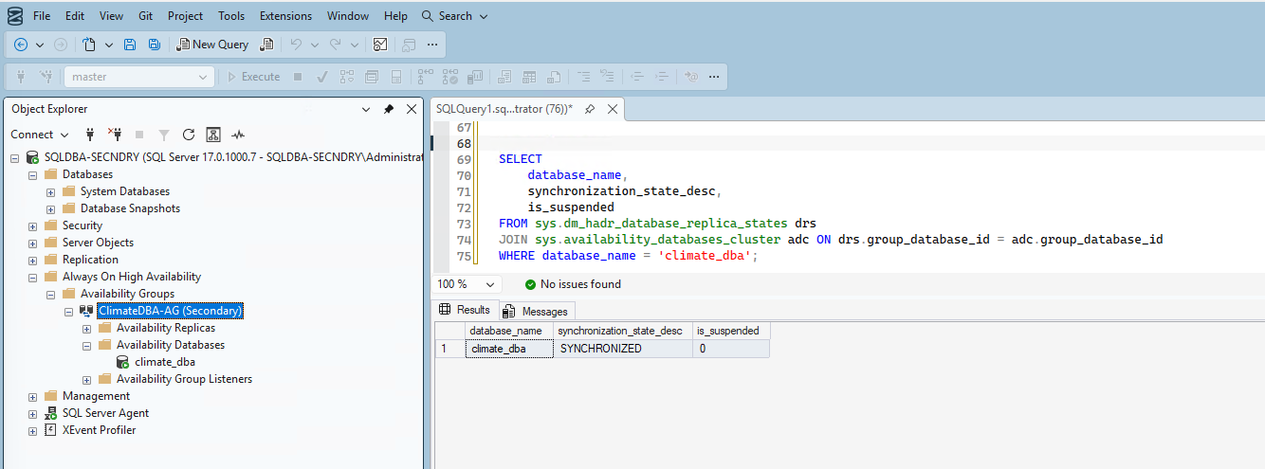Click the New Item file icon
Viewport: 1265px width, 469px height.
coord(89,44)
